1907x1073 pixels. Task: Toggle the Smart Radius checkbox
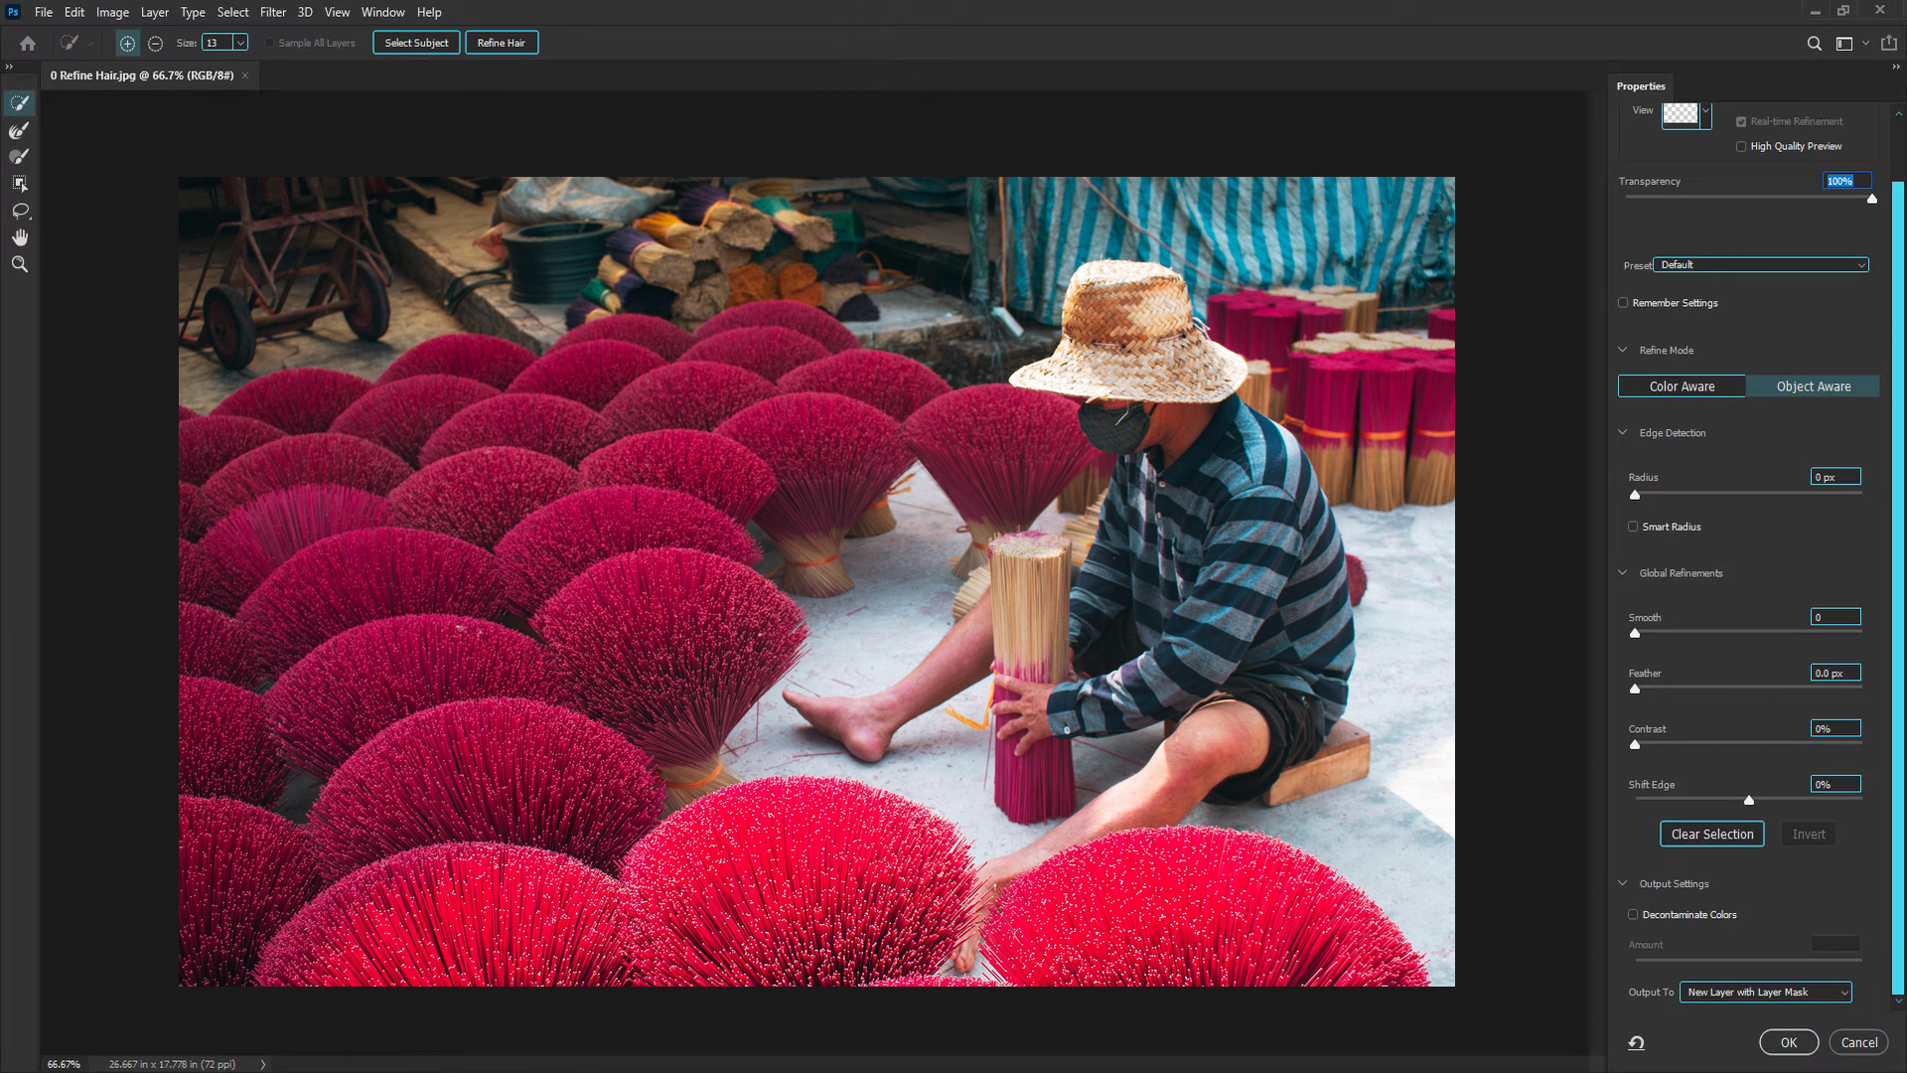(x=1633, y=527)
